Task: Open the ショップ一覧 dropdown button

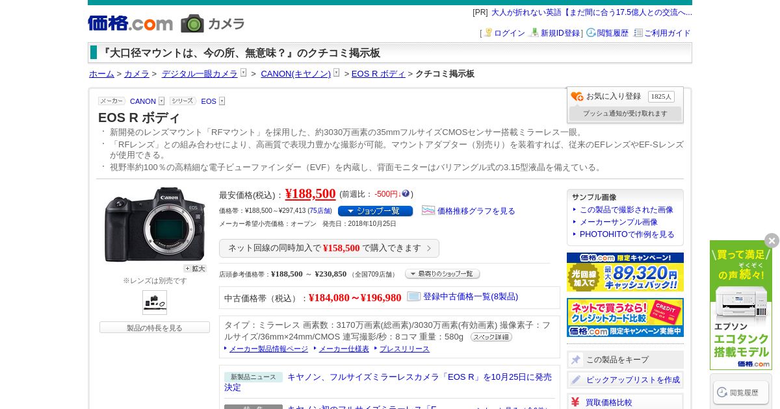Action: pyautogui.click(x=375, y=211)
